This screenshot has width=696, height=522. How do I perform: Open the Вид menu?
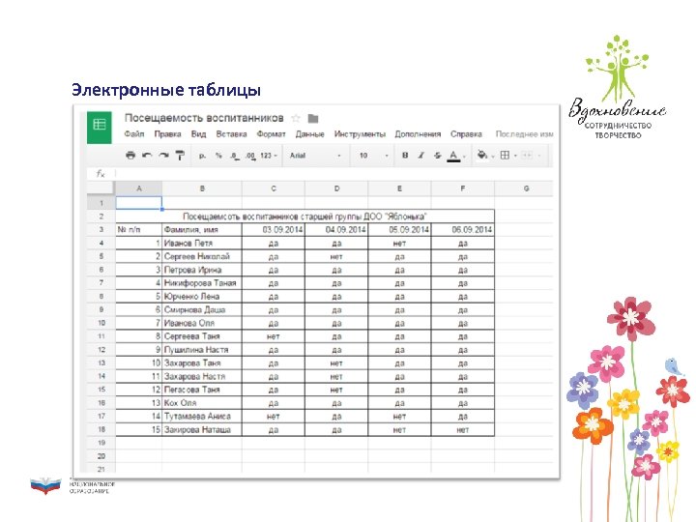pos(198,134)
